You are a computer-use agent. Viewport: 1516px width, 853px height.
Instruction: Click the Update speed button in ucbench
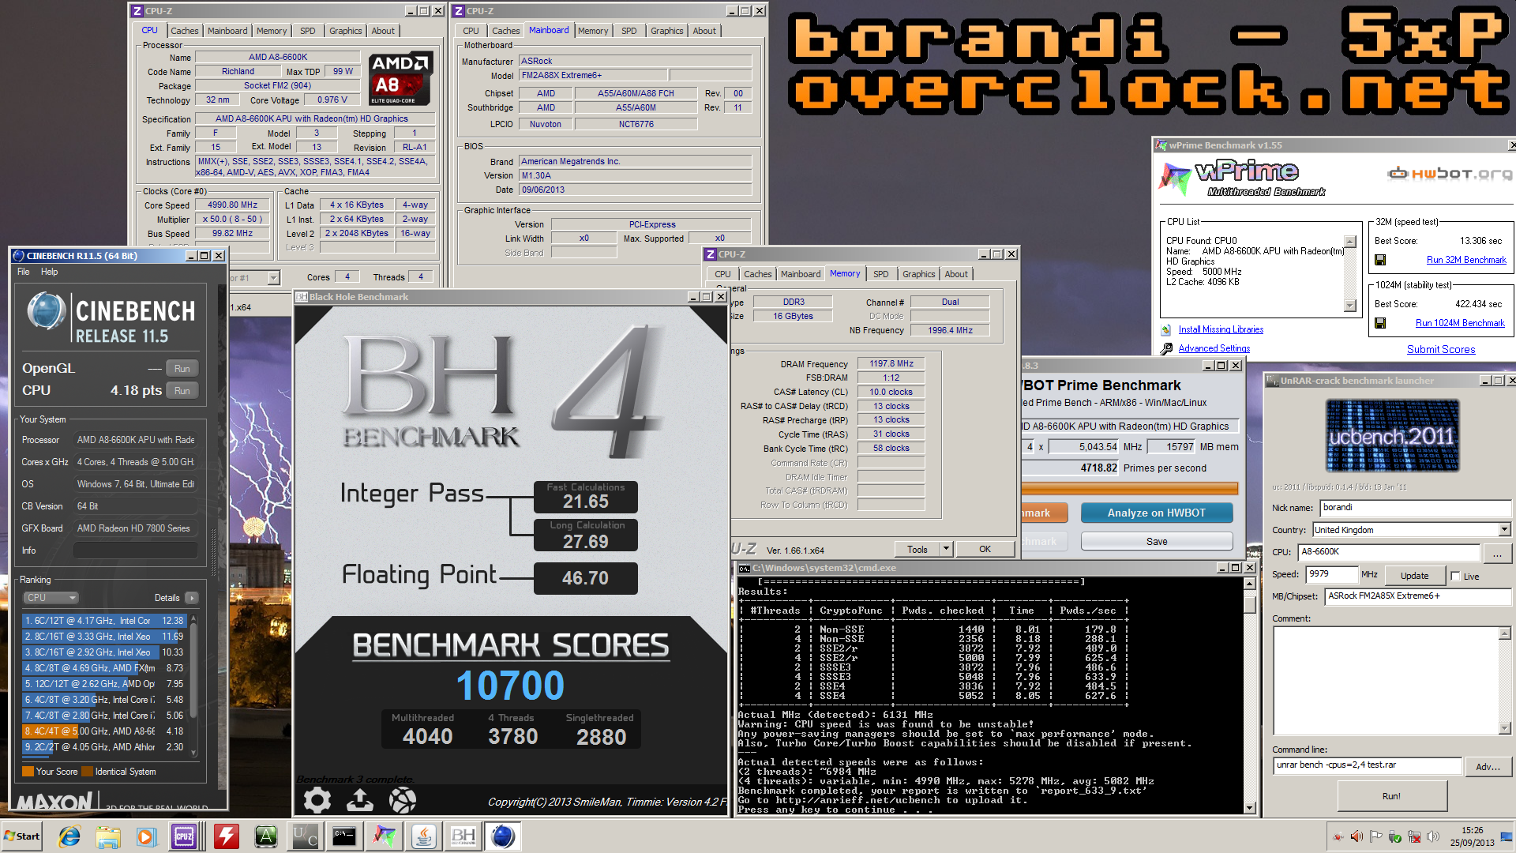click(x=1415, y=576)
